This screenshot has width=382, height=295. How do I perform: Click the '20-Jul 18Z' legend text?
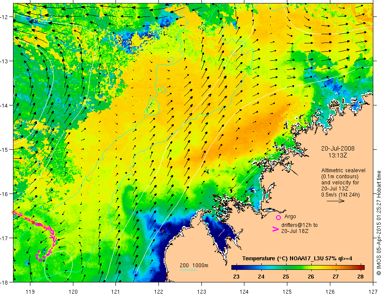point(295,231)
